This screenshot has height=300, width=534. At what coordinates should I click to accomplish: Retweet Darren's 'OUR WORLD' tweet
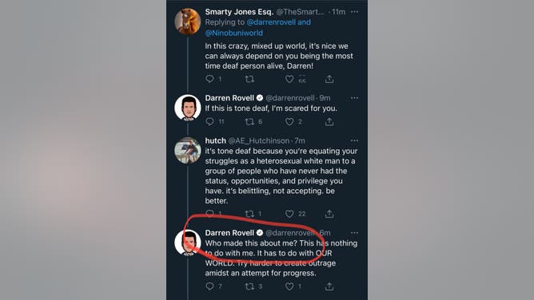pos(249,286)
